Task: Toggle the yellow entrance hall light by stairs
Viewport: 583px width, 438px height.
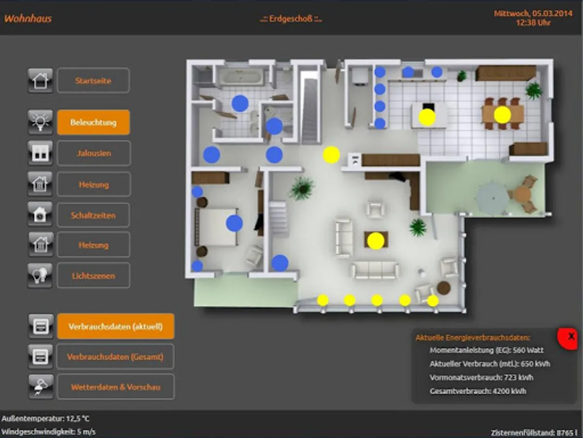Action: (x=331, y=155)
